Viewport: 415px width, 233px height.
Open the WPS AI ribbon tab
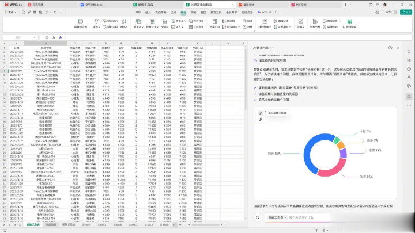pos(264,12)
